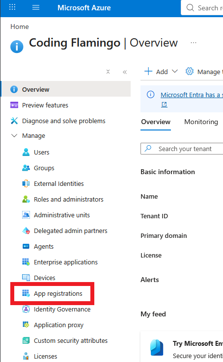Click the App registrations grid icon

click(26, 293)
